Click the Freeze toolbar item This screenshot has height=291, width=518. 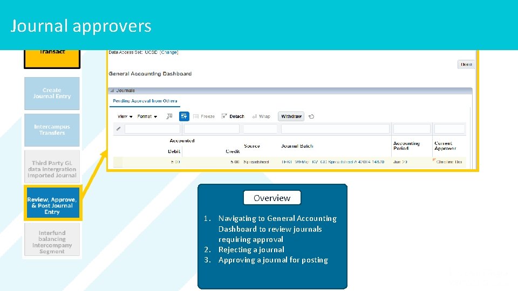[x=204, y=116]
